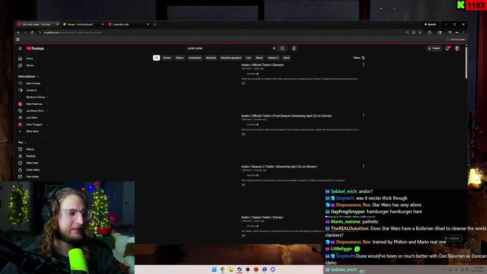Open Chrome's zoom magnifier in the address bar
This screenshot has width=487, height=274.
coord(407,32)
